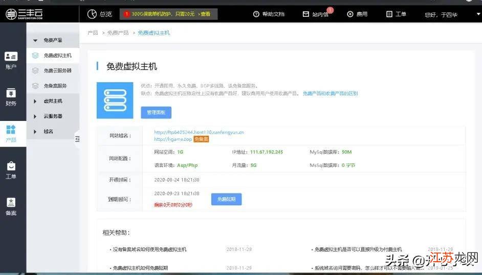Click the orange 免备案 tag
Image resolution: width=482 pixels, height=275 pixels.
pyautogui.click(x=202, y=139)
